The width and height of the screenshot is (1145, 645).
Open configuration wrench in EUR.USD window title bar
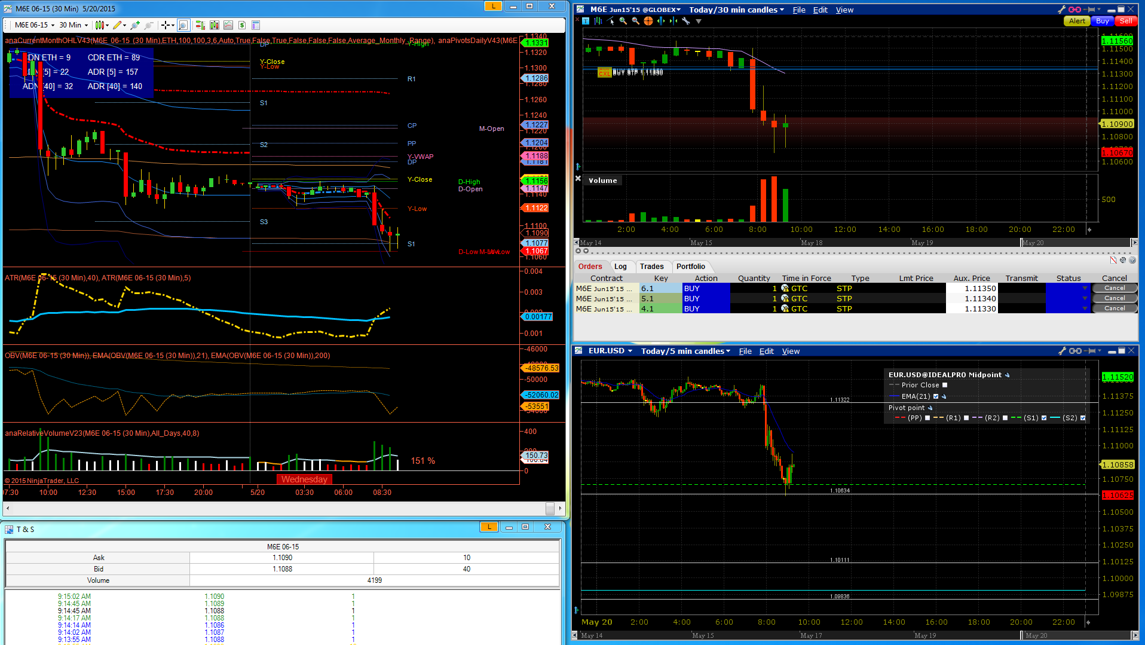pyautogui.click(x=1061, y=351)
